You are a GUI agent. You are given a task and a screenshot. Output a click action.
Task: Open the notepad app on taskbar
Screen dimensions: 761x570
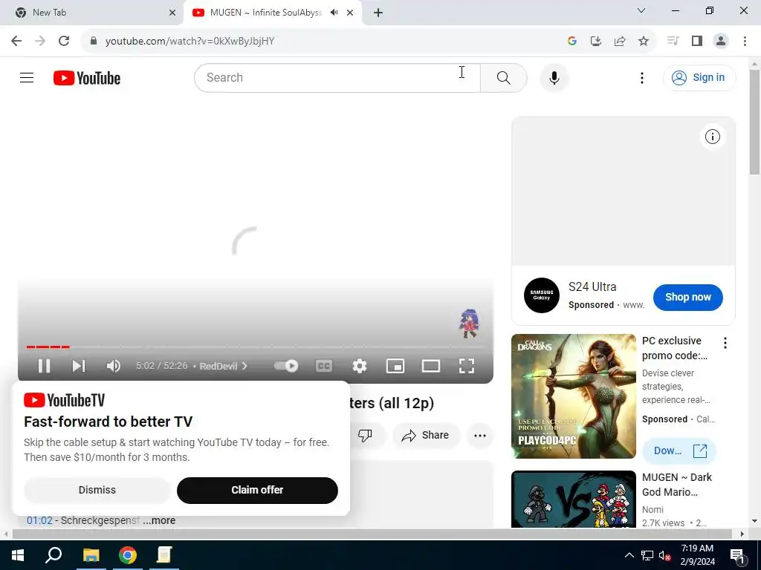pyautogui.click(x=164, y=555)
